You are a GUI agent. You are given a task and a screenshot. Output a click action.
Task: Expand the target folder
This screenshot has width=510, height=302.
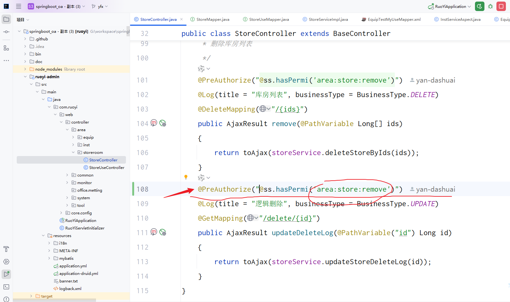[x=31, y=296]
